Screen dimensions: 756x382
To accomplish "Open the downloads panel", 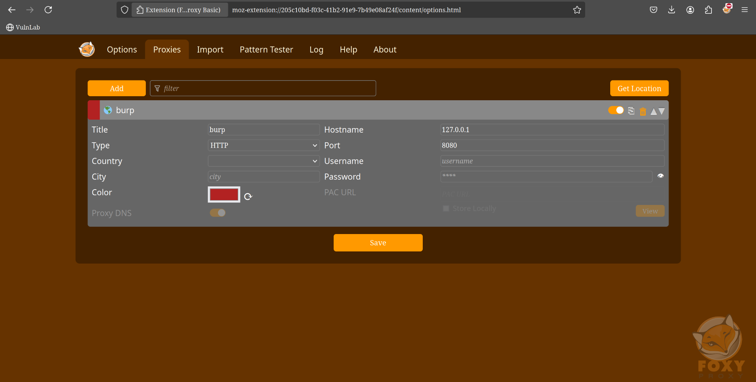I will (x=672, y=10).
